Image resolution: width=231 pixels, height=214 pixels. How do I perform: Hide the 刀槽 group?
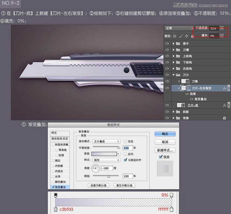click(167, 50)
